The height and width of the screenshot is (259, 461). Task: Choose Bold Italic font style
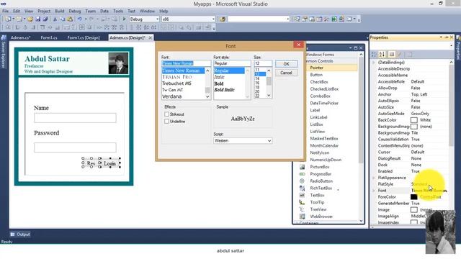coord(224,90)
